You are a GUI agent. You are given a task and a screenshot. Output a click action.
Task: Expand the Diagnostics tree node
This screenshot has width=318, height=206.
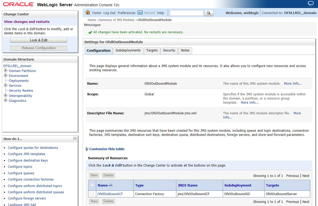[5, 100]
